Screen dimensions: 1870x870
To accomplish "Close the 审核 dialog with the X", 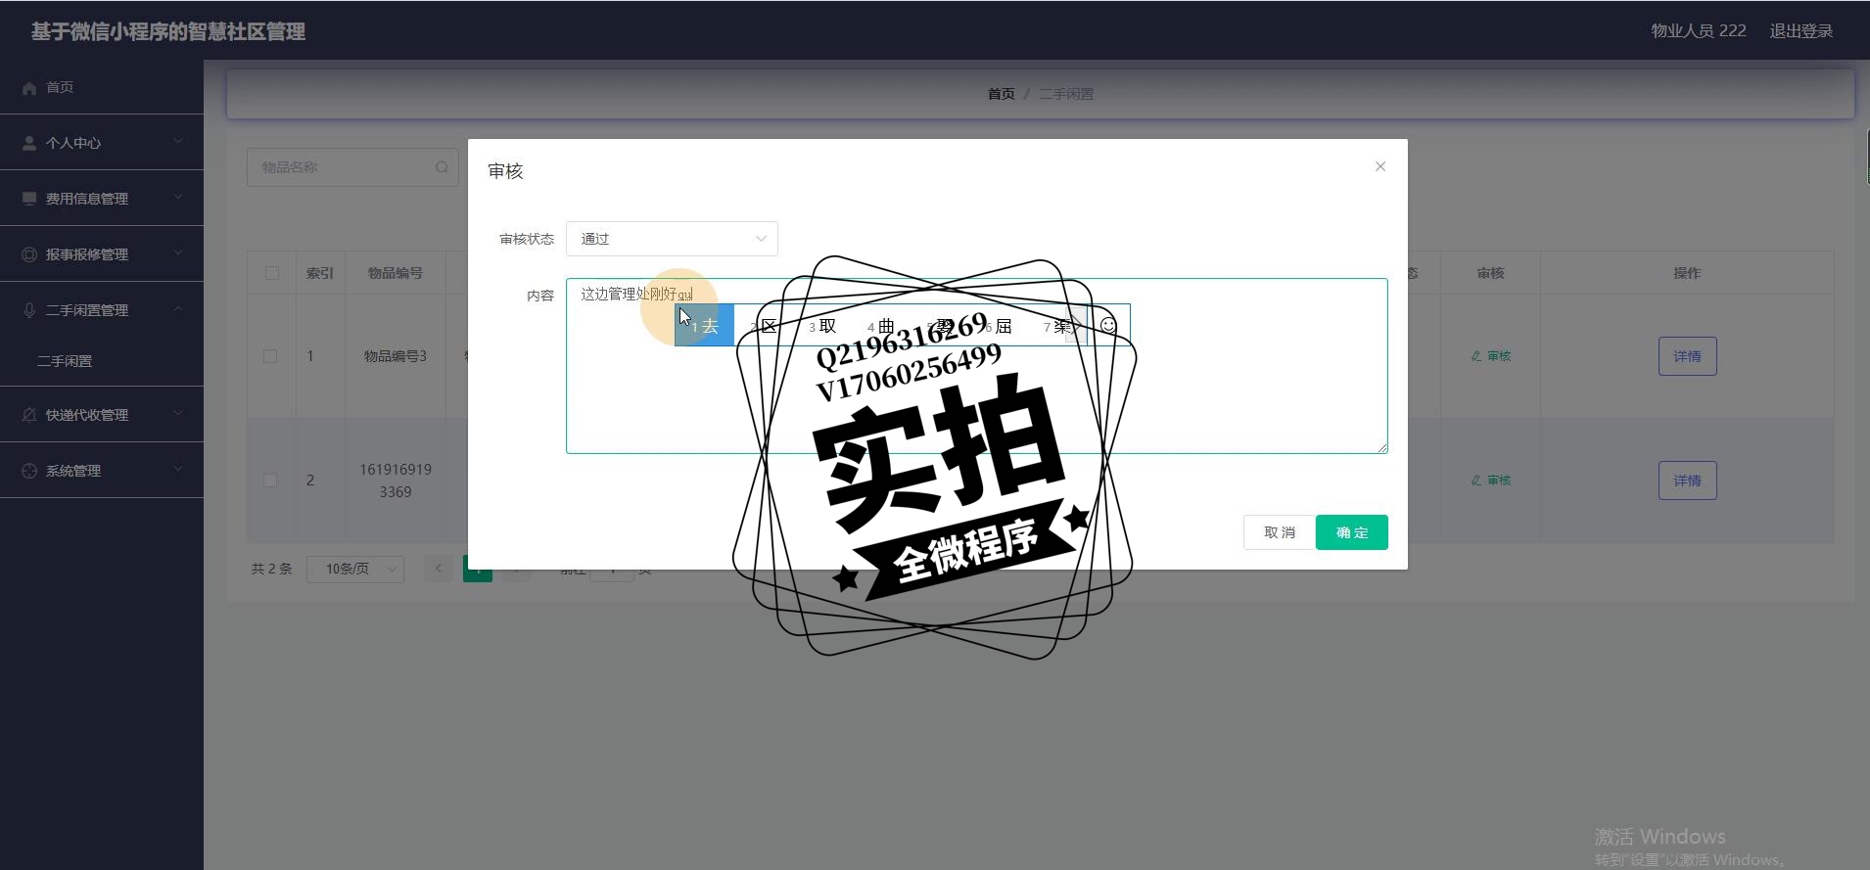I will click(x=1380, y=166).
